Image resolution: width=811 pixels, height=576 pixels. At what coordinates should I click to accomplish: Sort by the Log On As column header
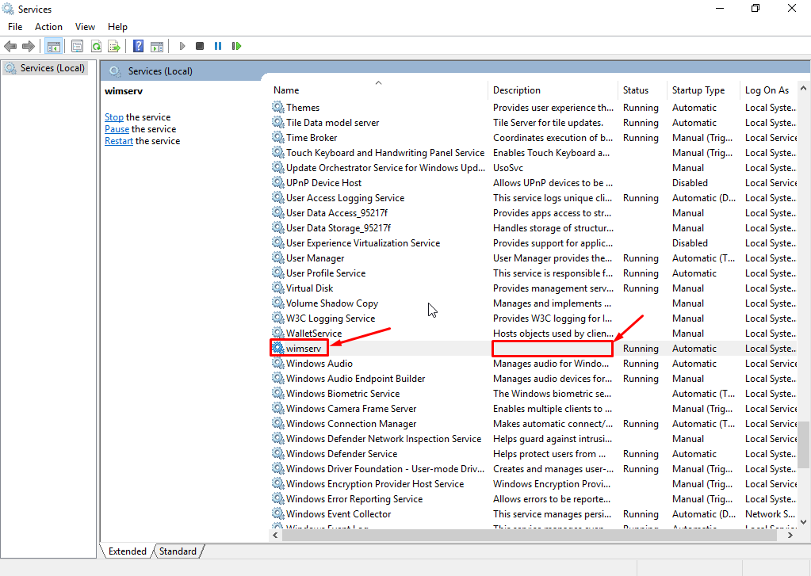[769, 90]
